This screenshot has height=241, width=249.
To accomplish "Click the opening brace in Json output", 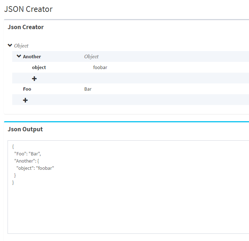I will (x=13, y=147).
